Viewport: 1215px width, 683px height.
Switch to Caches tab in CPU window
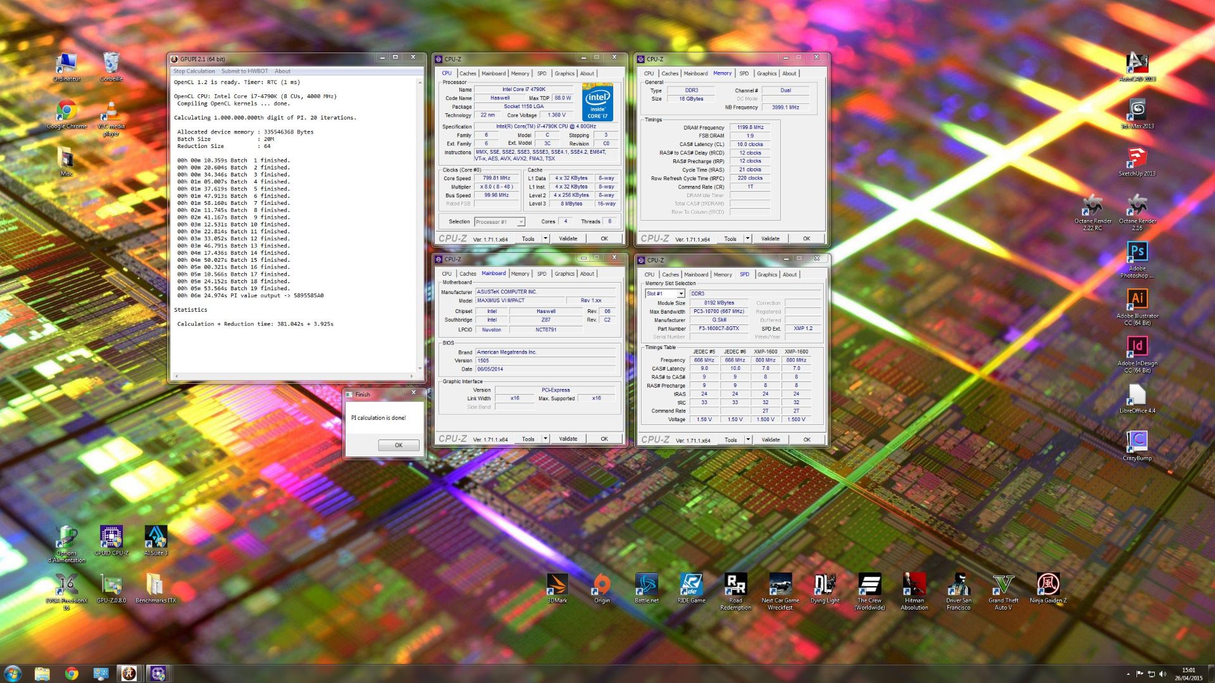(468, 73)
